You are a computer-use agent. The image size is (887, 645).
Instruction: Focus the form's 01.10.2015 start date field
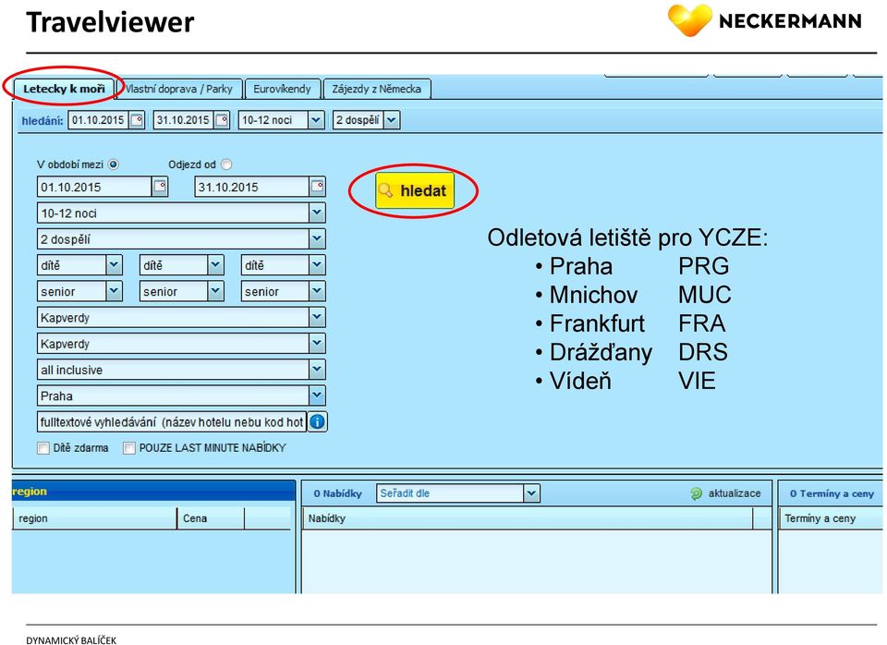(95, 187)
